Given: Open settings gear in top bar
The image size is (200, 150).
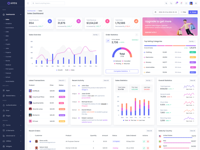Looking at the screenshot, I should 196,3.
